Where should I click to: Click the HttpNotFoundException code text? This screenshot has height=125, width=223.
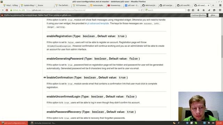(59, 46)
